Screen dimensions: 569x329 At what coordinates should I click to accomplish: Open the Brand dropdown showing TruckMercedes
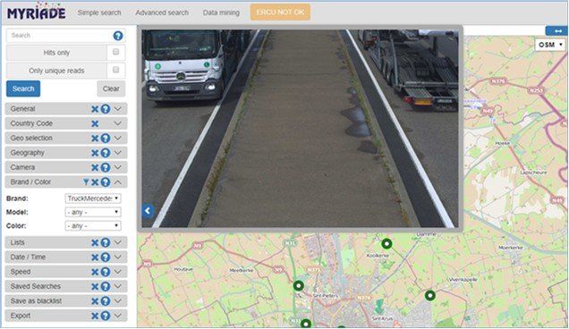pyautogui.click(x=93, y=198)
